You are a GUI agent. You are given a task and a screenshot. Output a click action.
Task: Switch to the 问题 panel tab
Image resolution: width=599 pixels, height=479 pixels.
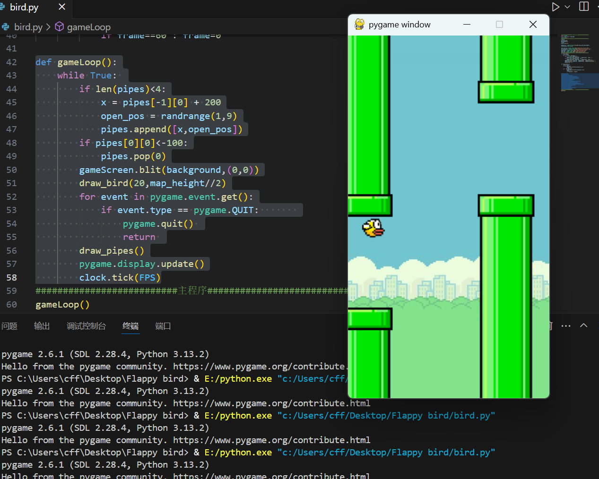coord(9,326)
